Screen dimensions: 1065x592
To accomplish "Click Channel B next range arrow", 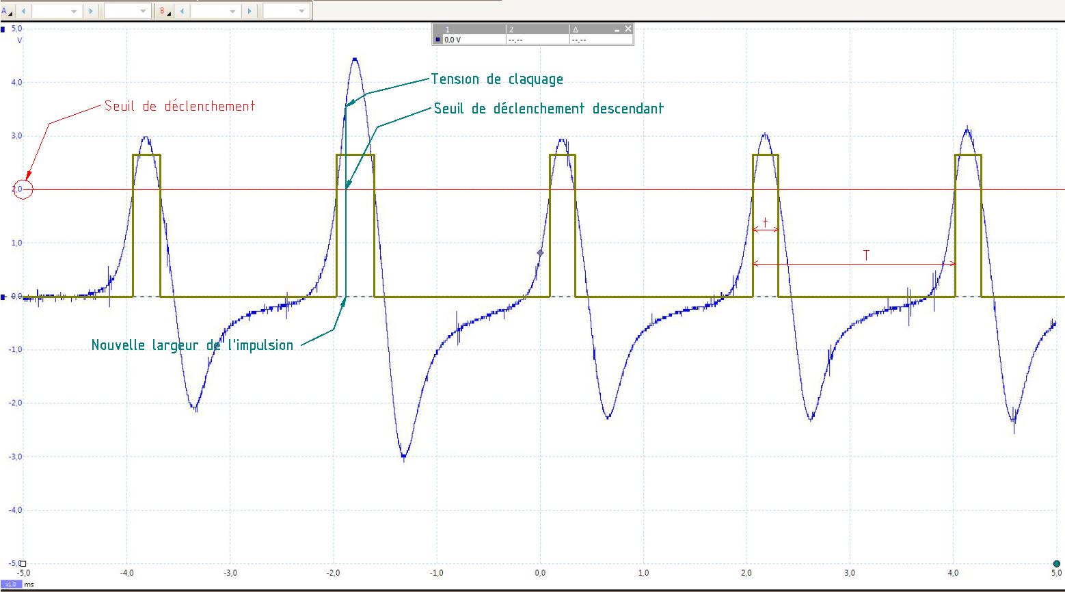I will click(x=250, y=11).
